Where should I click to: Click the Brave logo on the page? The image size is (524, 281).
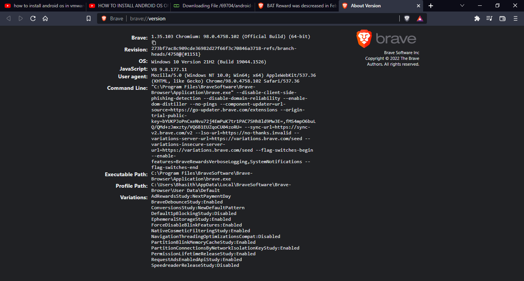pyautogui.click(x=386, y=39)
